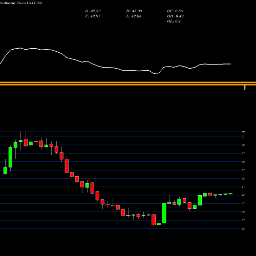This screenshot has height=256, width=256.
Task: Click the 22 price axis label
Action: click(243, 229)
